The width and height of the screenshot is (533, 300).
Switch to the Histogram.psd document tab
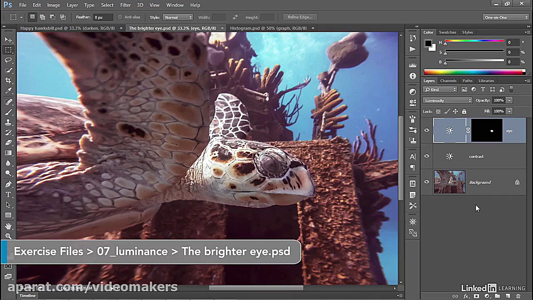(268, 28)
